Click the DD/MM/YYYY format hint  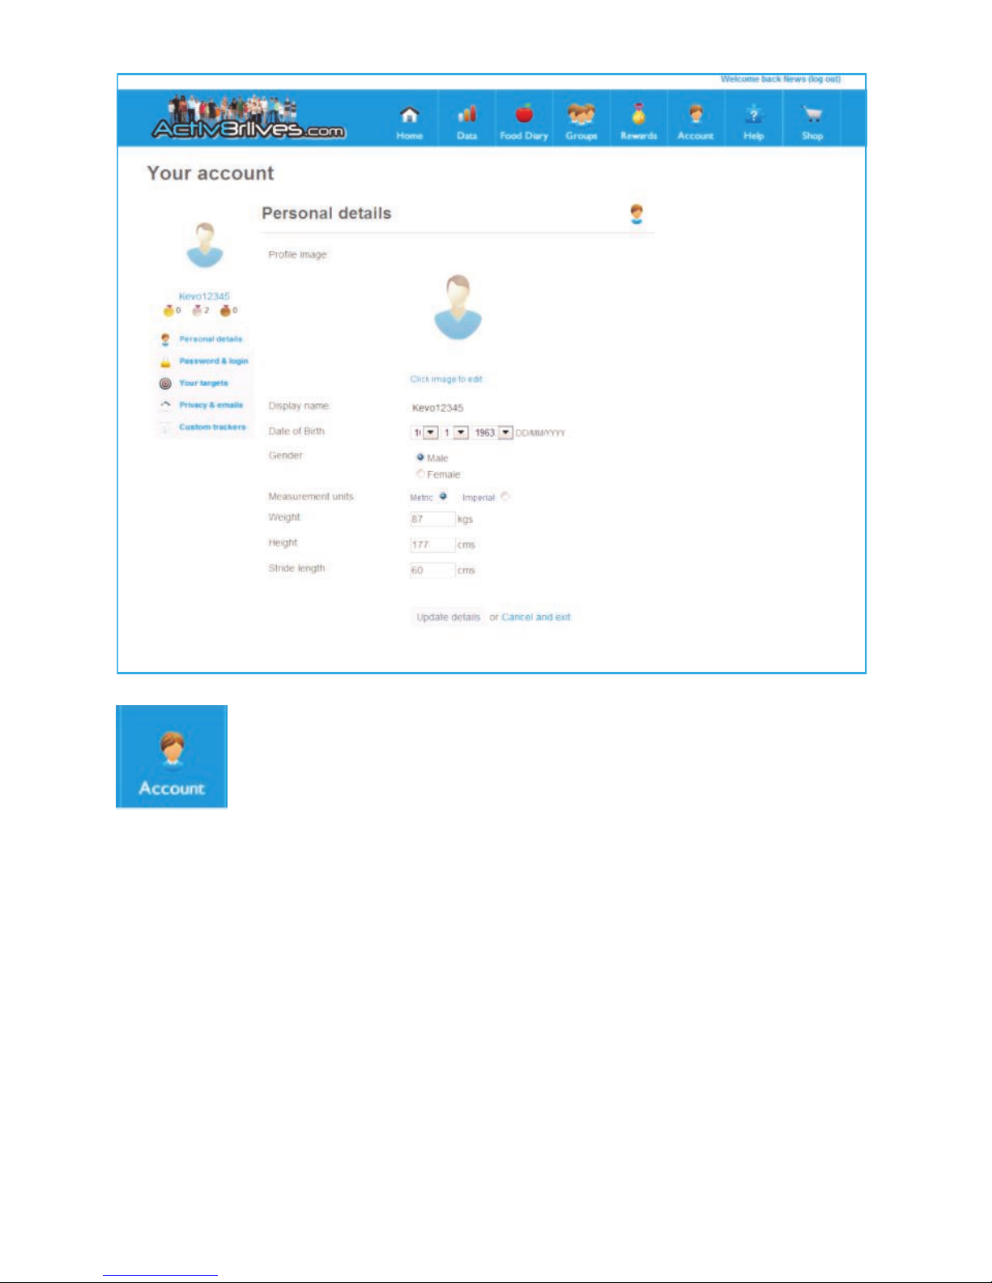tap(540, 433)
